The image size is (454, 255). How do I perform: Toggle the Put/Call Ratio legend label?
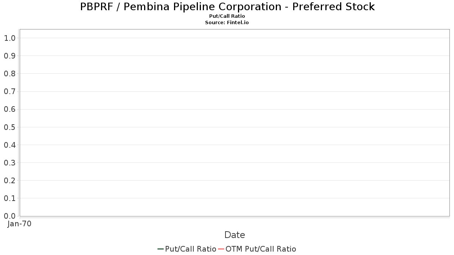[191, 249]
